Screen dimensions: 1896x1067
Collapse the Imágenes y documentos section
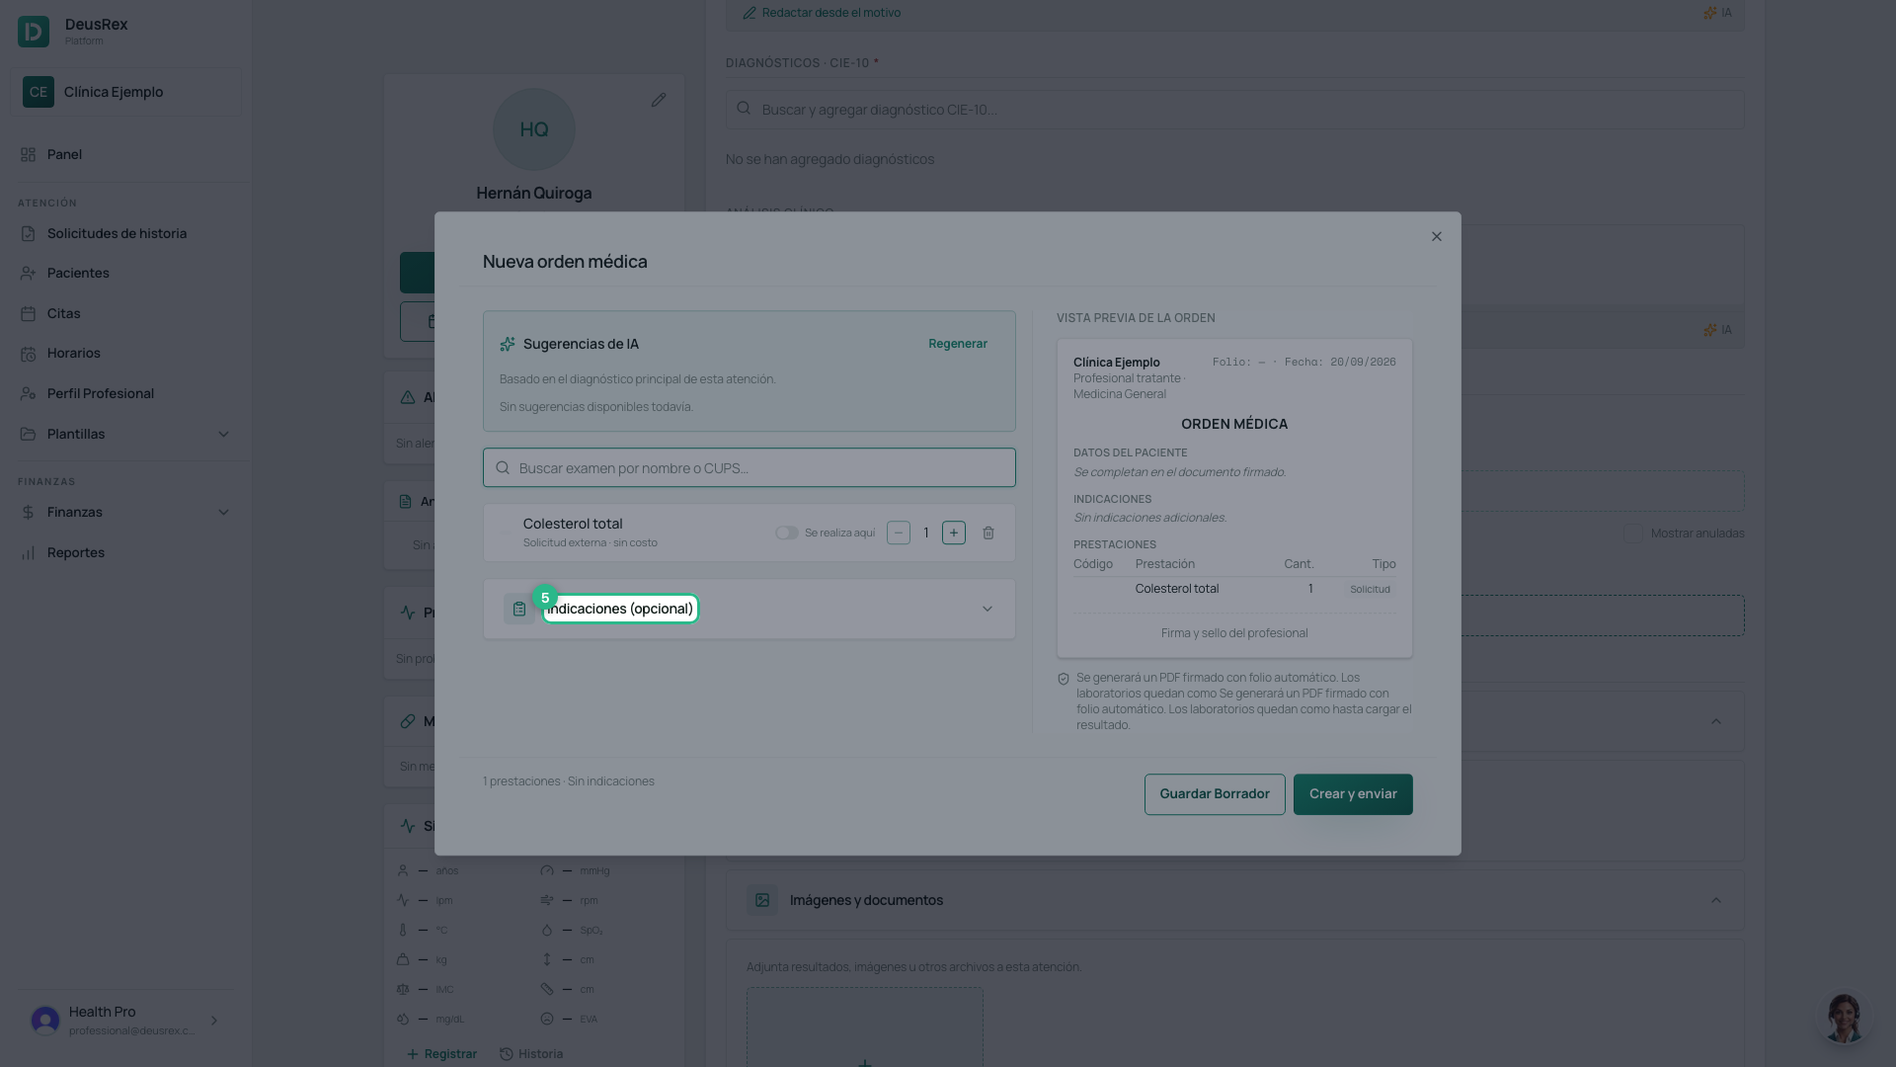pyautogui.click(x=1716, y=900)
